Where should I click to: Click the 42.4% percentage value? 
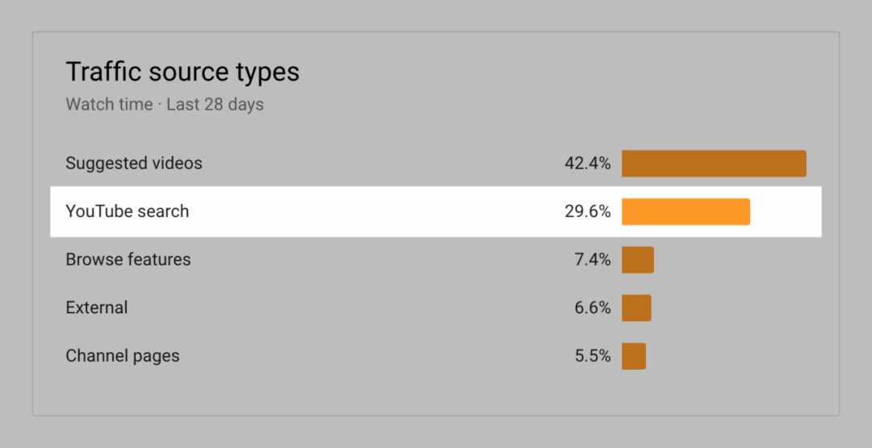coord(587,163)
